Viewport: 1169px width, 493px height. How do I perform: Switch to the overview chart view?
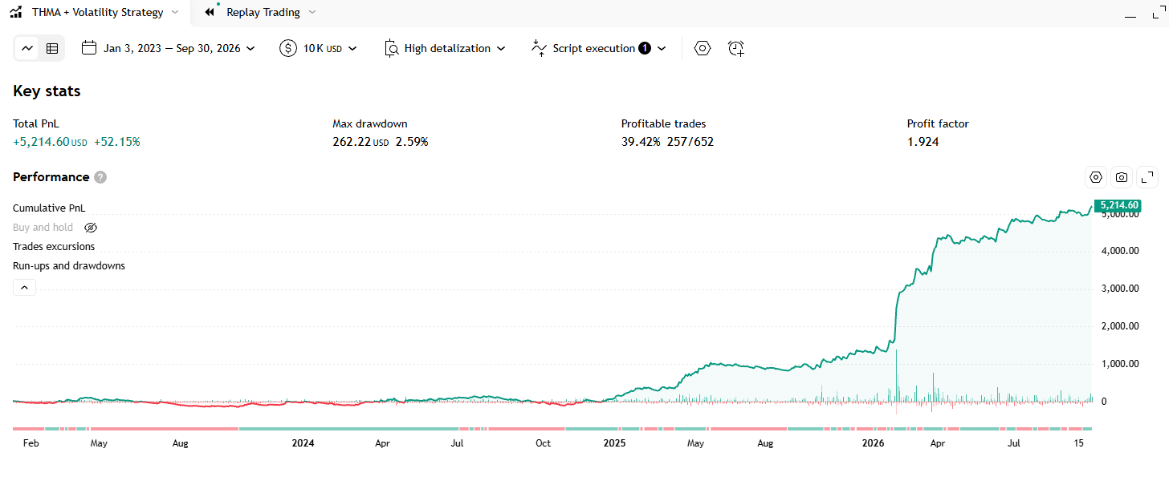click(28, 48)
